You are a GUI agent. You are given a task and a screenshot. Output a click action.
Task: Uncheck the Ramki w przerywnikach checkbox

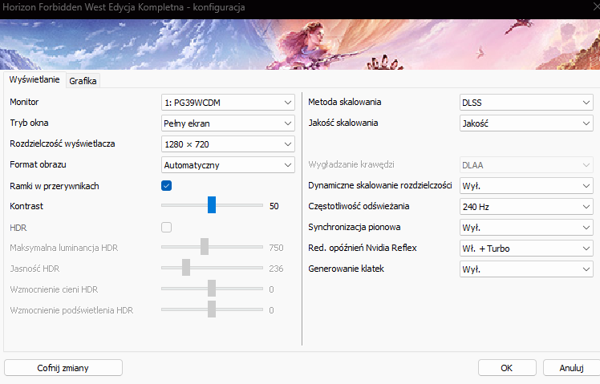(x=167, y=186)
